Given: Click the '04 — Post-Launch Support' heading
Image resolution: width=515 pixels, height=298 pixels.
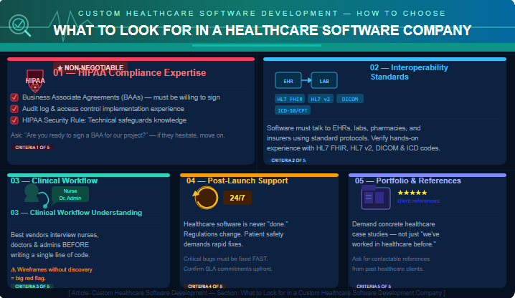Looking at the screenshot, I should point(237,181).
